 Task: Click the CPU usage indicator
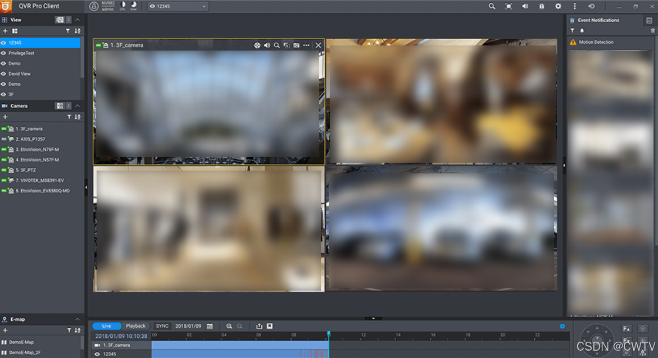122,6
